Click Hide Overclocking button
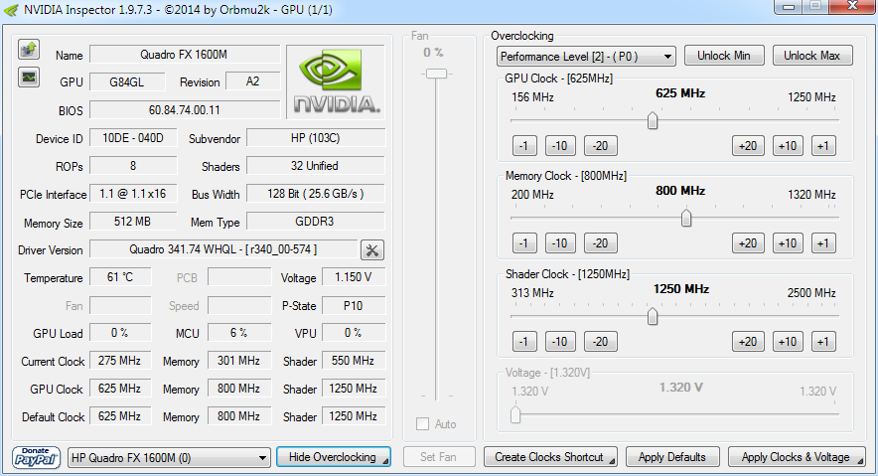 pos(333,457)
